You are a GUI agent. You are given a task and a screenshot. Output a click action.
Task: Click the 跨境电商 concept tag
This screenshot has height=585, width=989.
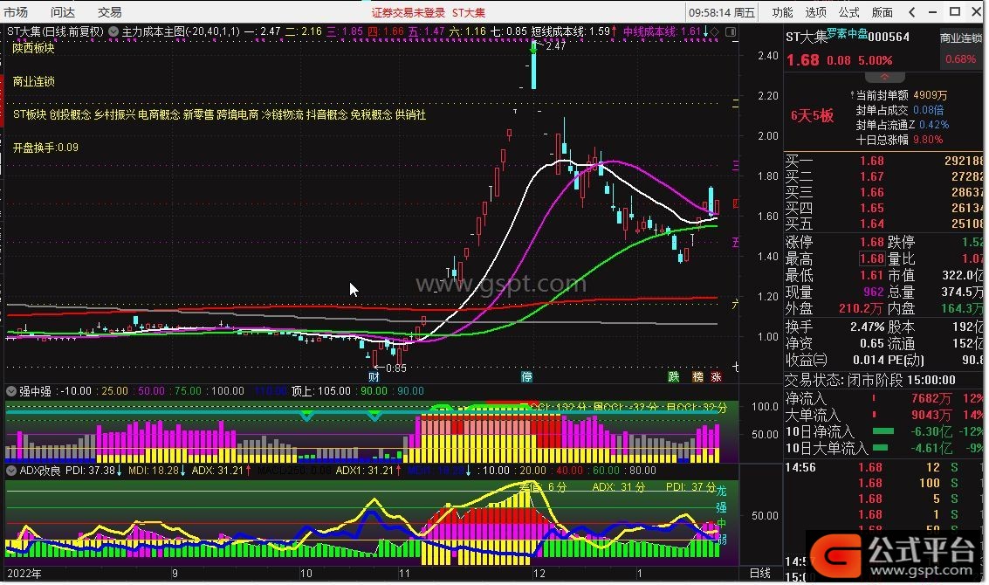tap(237, 115)
